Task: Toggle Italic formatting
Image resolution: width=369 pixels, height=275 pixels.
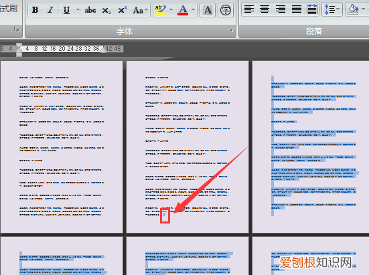Action: 50,10
